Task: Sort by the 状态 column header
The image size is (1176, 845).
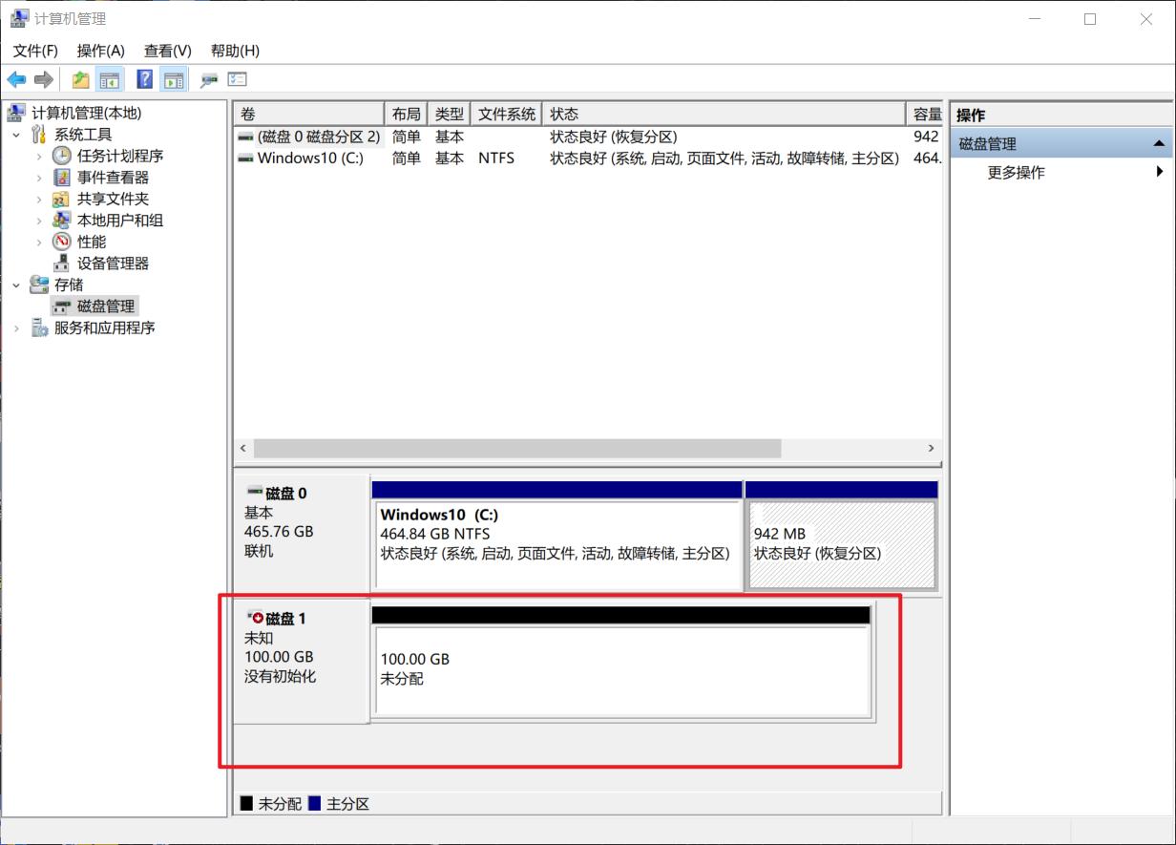Action: (724, 114)
